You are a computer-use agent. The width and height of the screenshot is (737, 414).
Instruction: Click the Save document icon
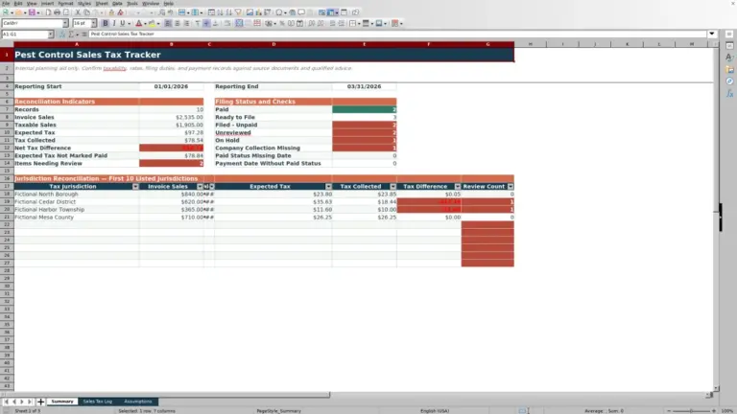[x=32, y=12]
